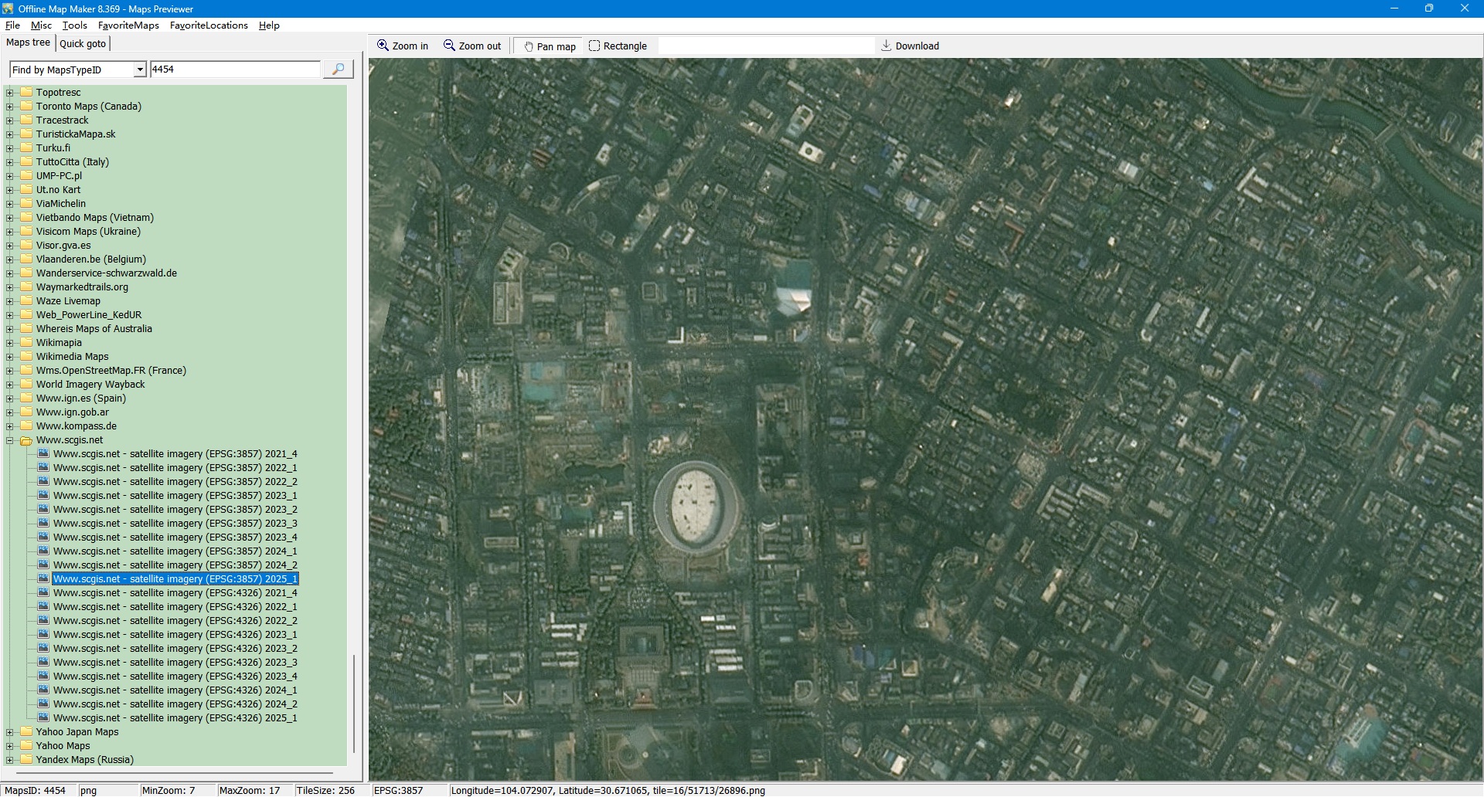Image resolution: width=1484 pixels, height=797 pixels.
Task: Open the Tools menu
Action: (74, 25)
